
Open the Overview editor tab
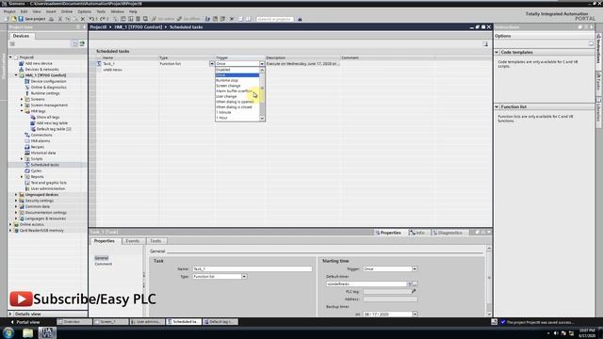point(73,322)
